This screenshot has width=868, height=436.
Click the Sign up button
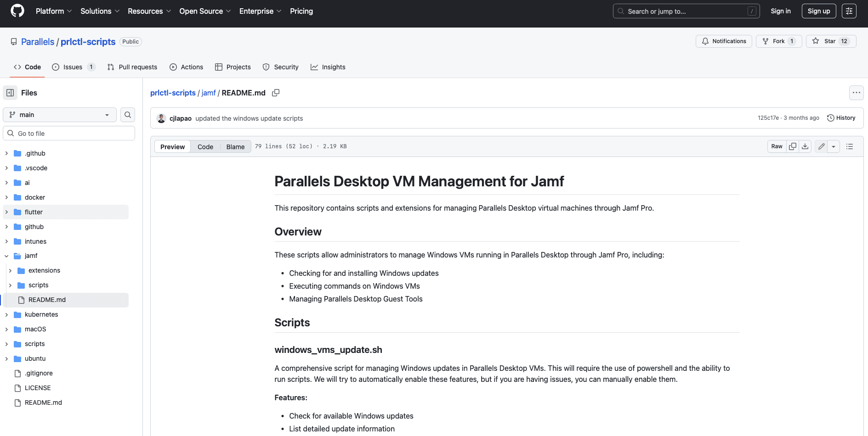pos(818,11)
